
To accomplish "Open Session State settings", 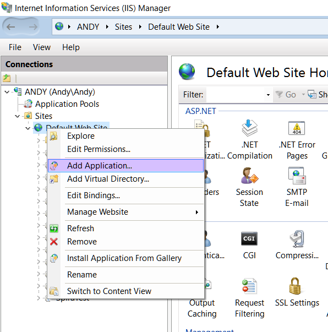I will (x=249, y=187).
